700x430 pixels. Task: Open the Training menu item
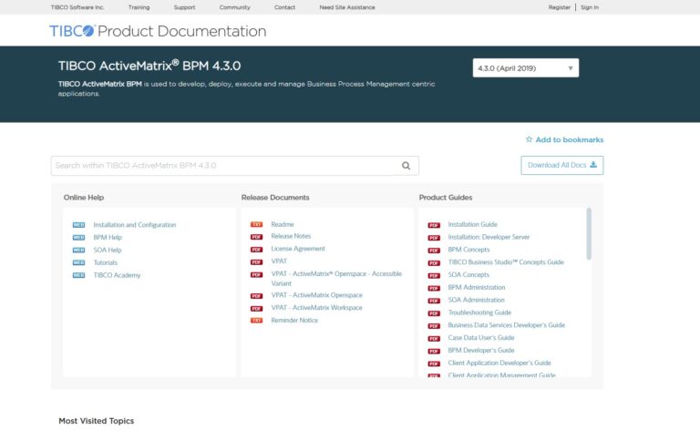(139, 7)
